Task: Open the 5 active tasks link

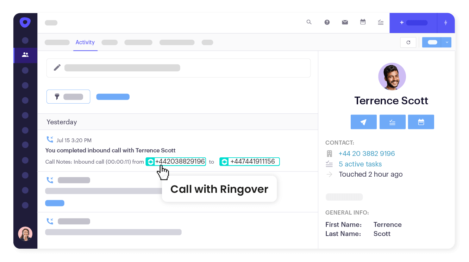Action: pyautogui.click(x=360, y=164)
